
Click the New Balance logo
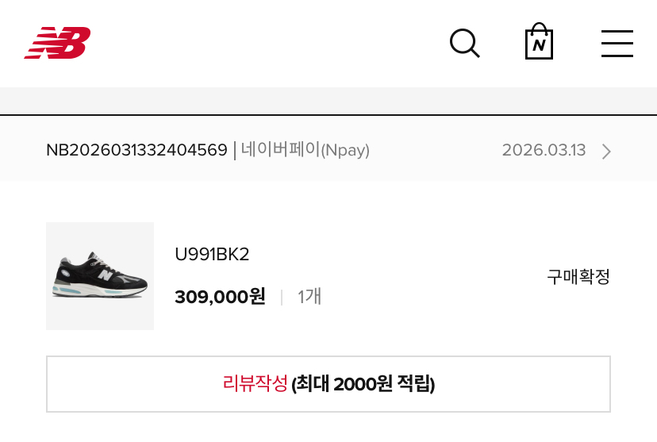(57, 43)
